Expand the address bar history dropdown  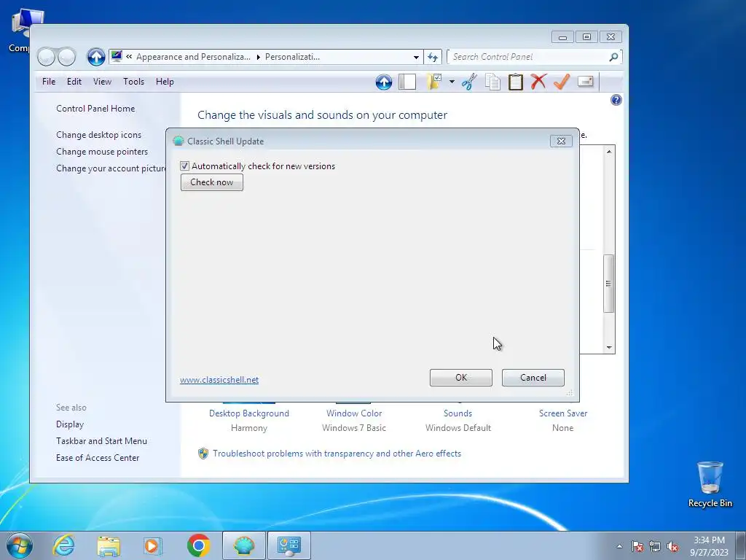click(x=416, y=57)
